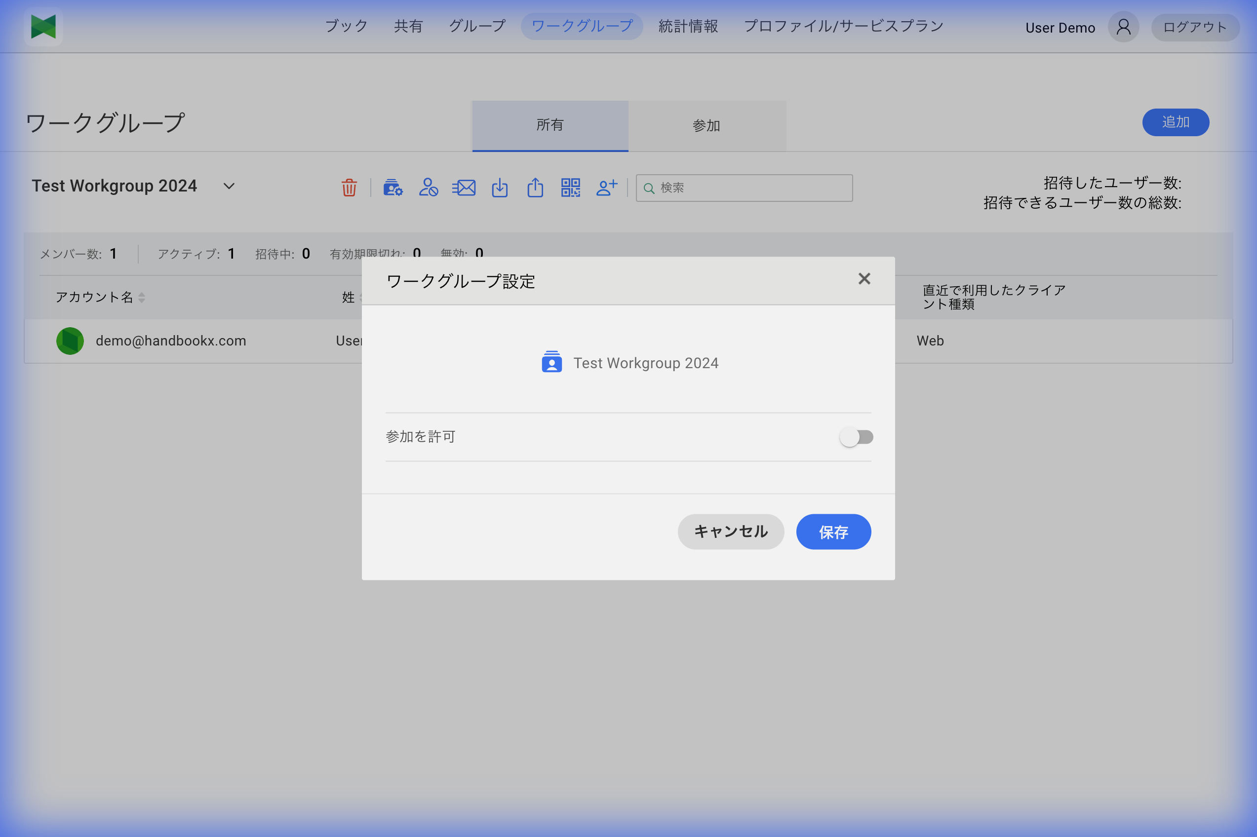Viewport: 1257px width, 837px height.
Task: Click inside the 検索 search field
Action: [744, 188]
